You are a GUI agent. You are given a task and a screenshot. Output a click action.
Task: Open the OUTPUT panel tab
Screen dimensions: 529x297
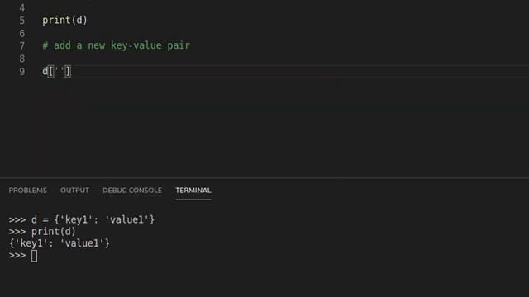[74, 191]
